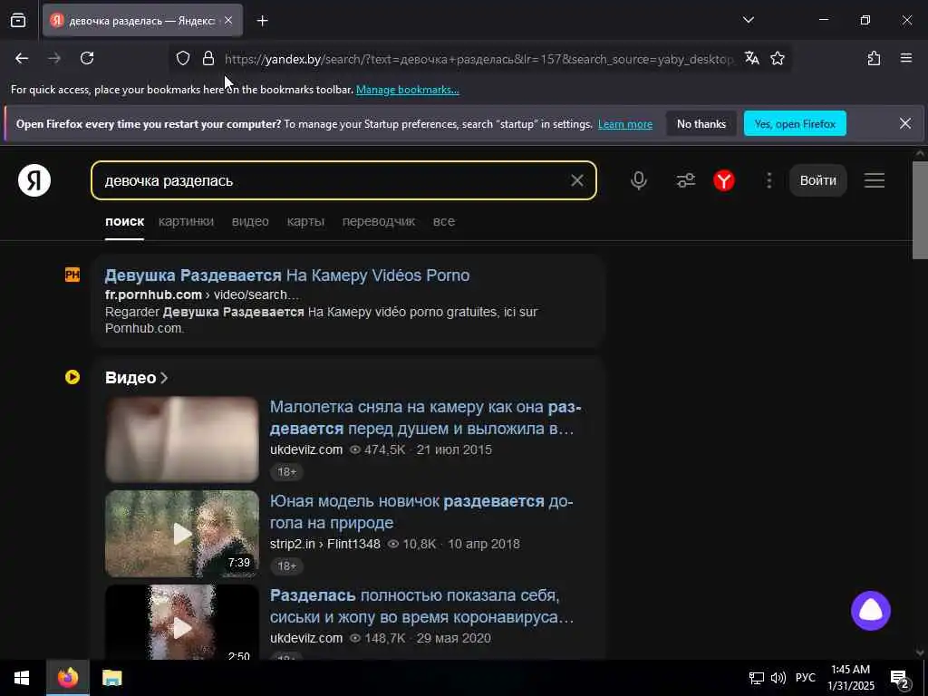Focus the yandex.by address bar
Image resolution: width=928 pixels, height=696 pixels.
478,59
